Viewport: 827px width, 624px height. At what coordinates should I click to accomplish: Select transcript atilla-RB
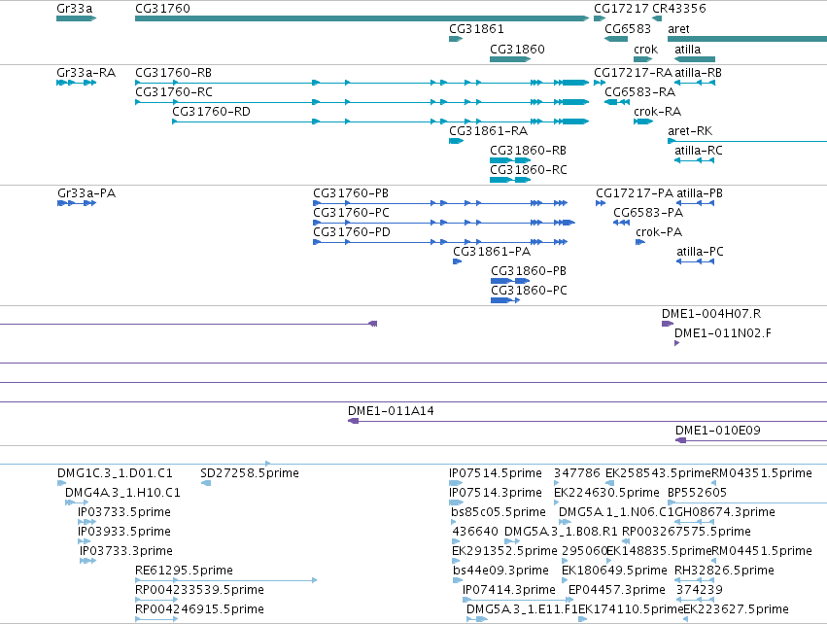(699, 73)
